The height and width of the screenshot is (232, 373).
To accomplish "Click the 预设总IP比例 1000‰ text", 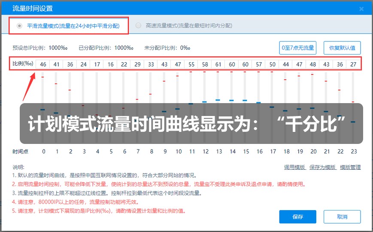I will click(40, 48).
